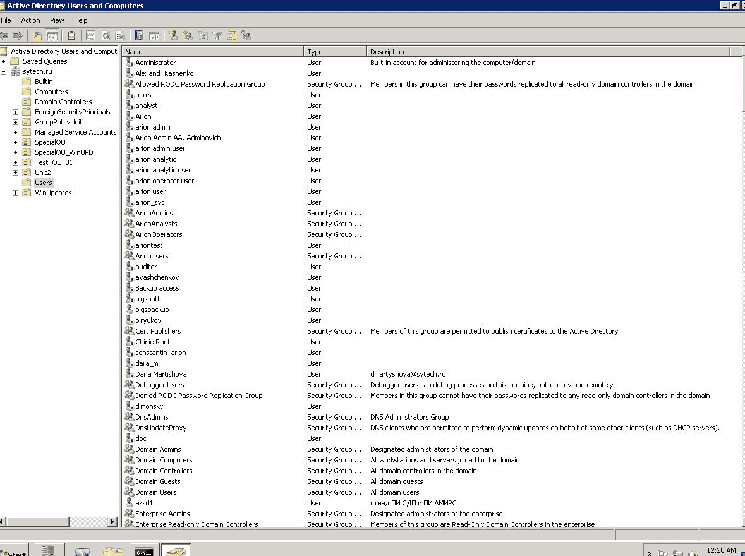
Task: Click the user icon beside Administrator
Action: 130,63
